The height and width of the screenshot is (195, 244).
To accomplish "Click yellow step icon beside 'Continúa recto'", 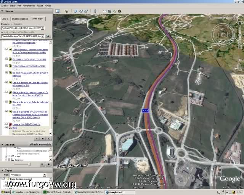I will 10,59.
